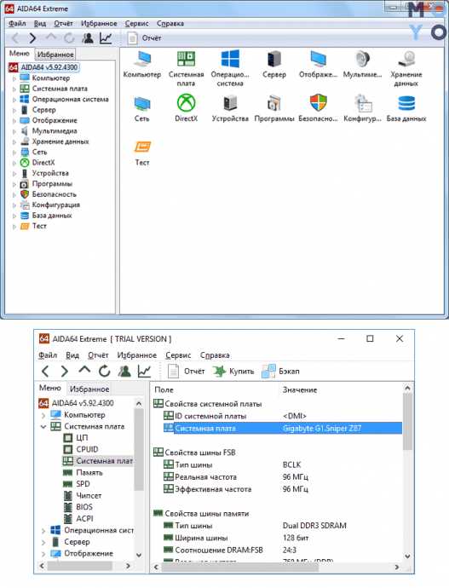Expand Сервер node in the lower window tree
449x588 pixels.
[43, 542]
